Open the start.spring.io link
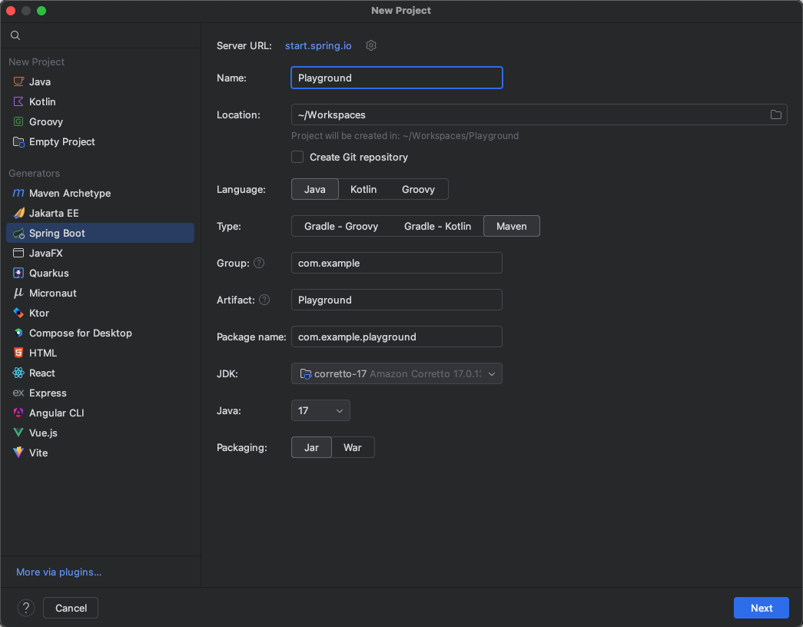 point(318,45)
